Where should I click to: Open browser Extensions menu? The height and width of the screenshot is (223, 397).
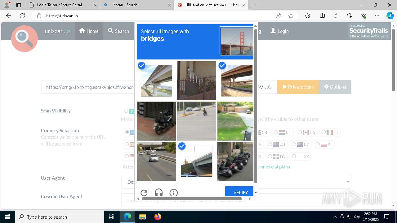(307, 16)
